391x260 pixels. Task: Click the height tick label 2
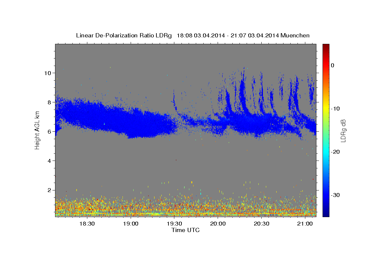49,190
